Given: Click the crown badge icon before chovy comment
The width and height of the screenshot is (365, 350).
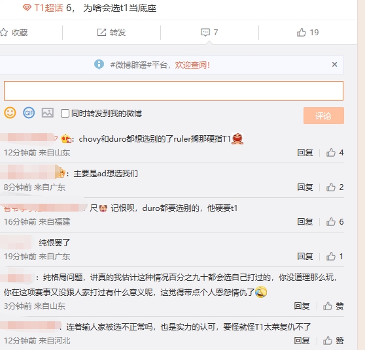Looking at the screenshot, I should (x=66, y=138).
